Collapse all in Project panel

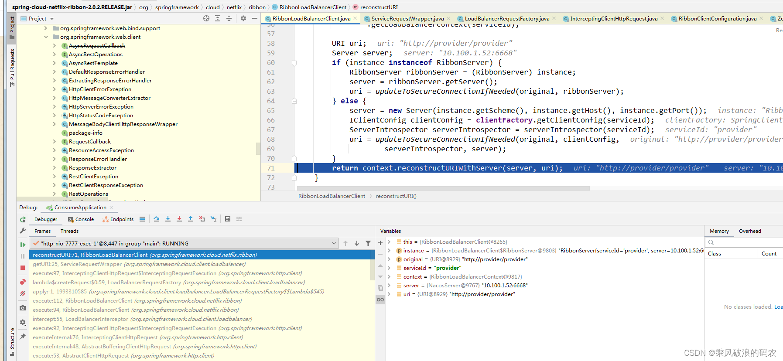(x=229, y=18)
